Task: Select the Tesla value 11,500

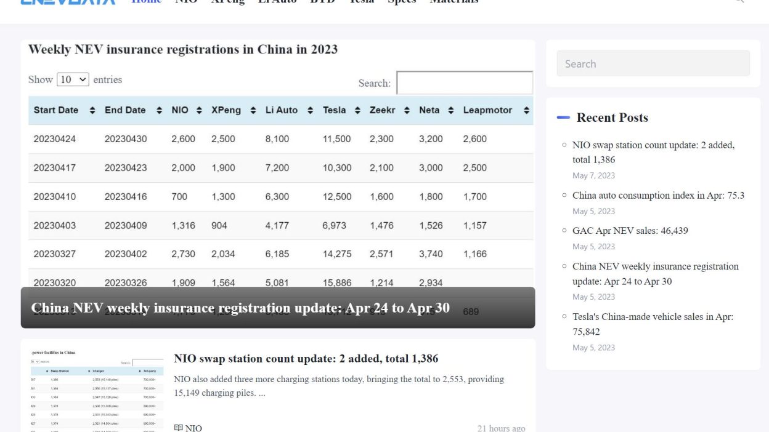Action: pos(337,139)
